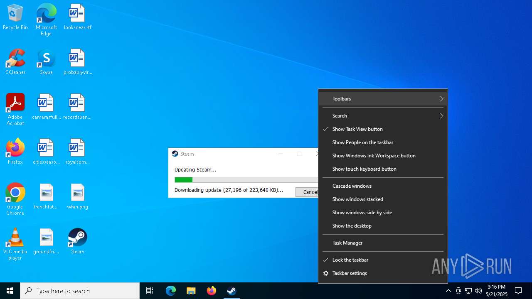
Task: Cancel the Steam update
Action: pos(307,192)
